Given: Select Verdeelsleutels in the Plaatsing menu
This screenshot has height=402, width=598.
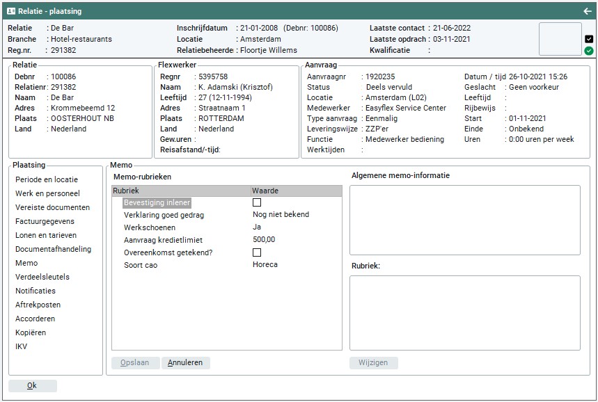Looking at the screenshot, I should click(x=42, y=277).
